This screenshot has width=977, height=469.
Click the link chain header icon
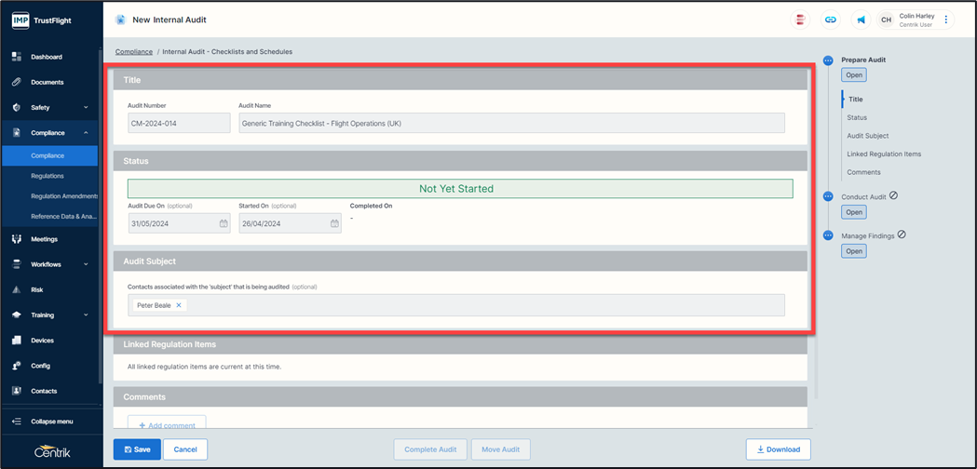click(x=831, y=20)
